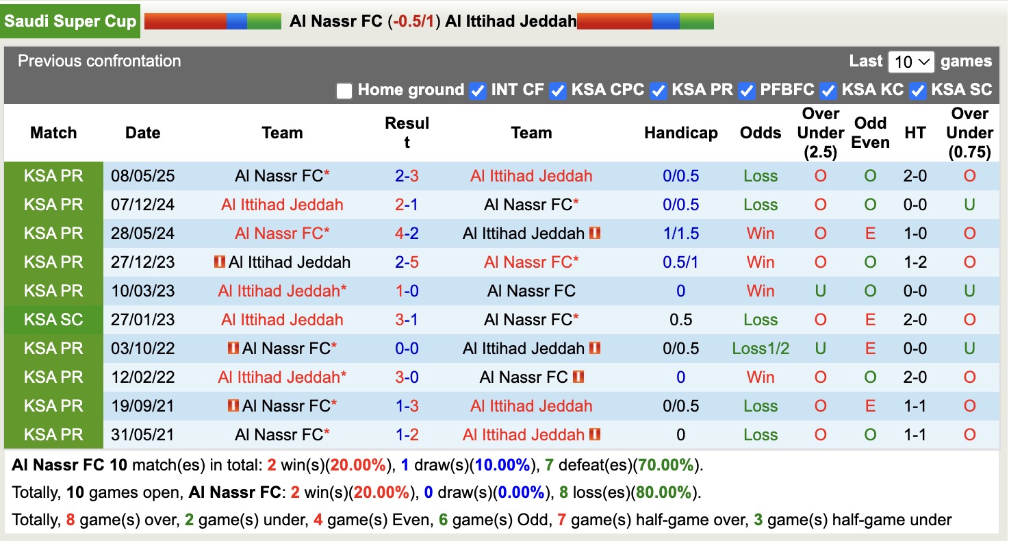
Task: Open the Last games count dropdown
Action: coord(911,62)
